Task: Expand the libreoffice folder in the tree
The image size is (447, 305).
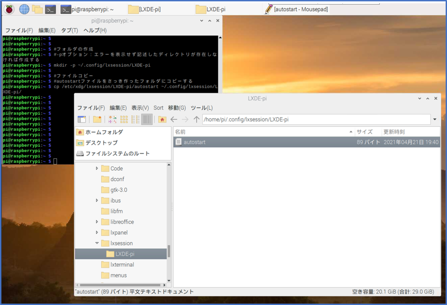Action: pos(96,222)
